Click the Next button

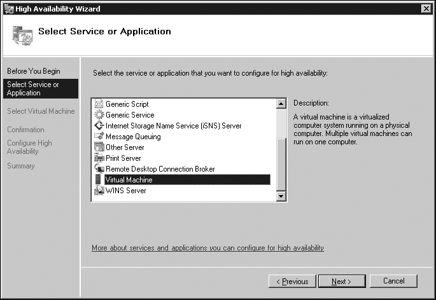point(342,282)
